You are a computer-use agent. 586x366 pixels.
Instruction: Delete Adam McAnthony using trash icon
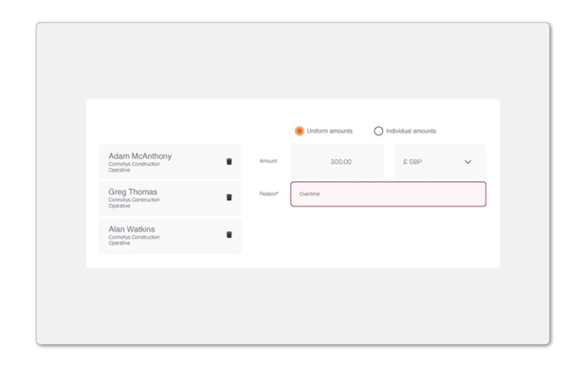click(x=229, y=162)
